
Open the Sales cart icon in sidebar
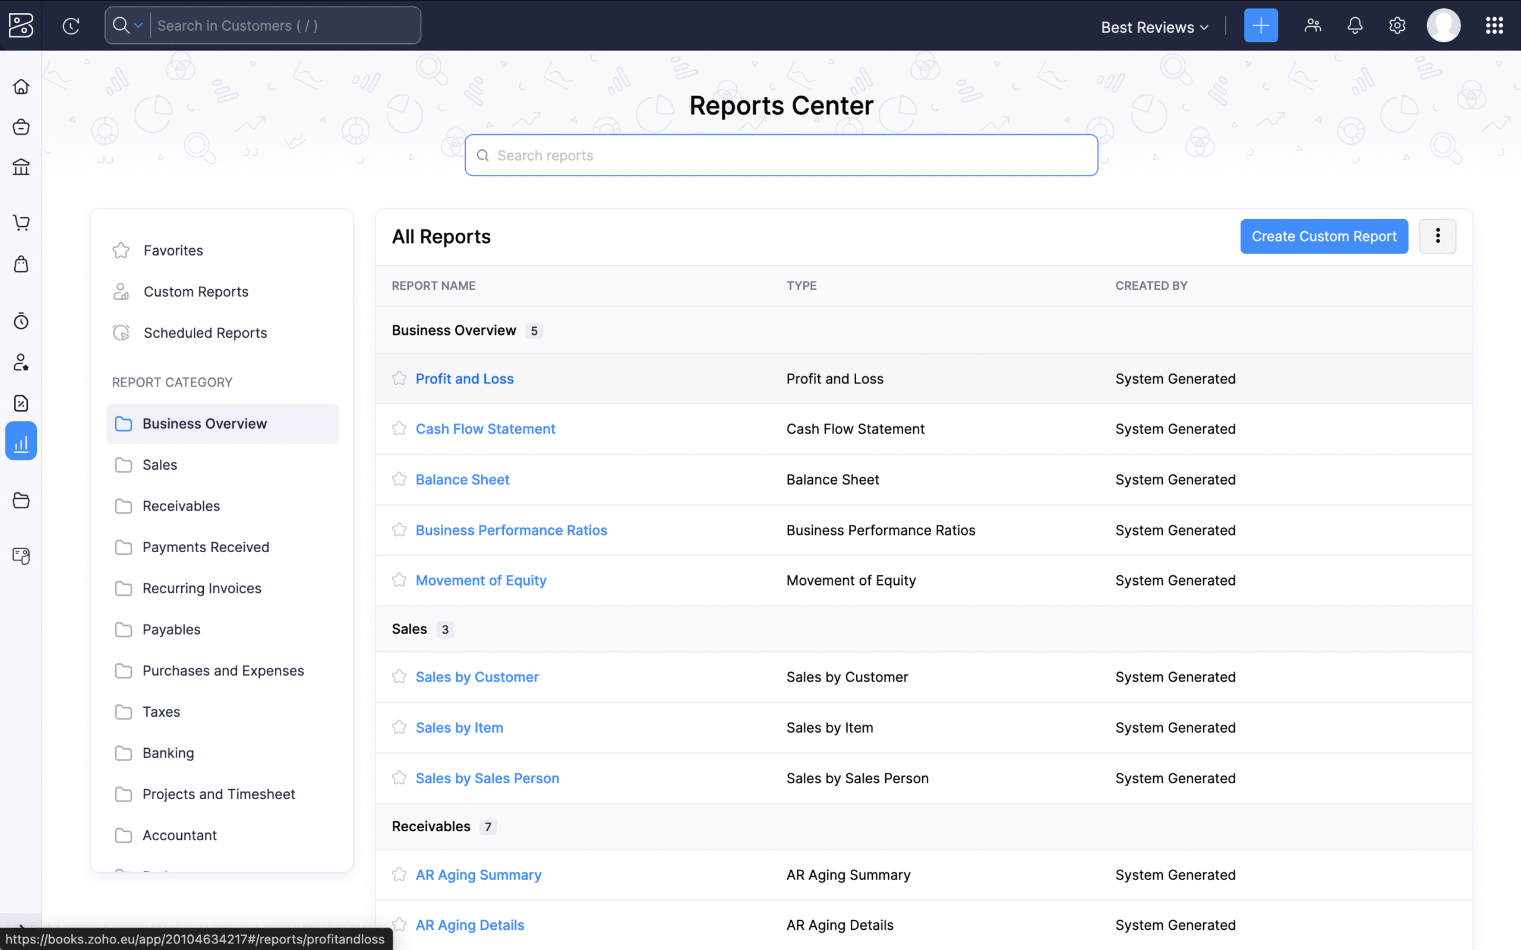click(21, 223)
